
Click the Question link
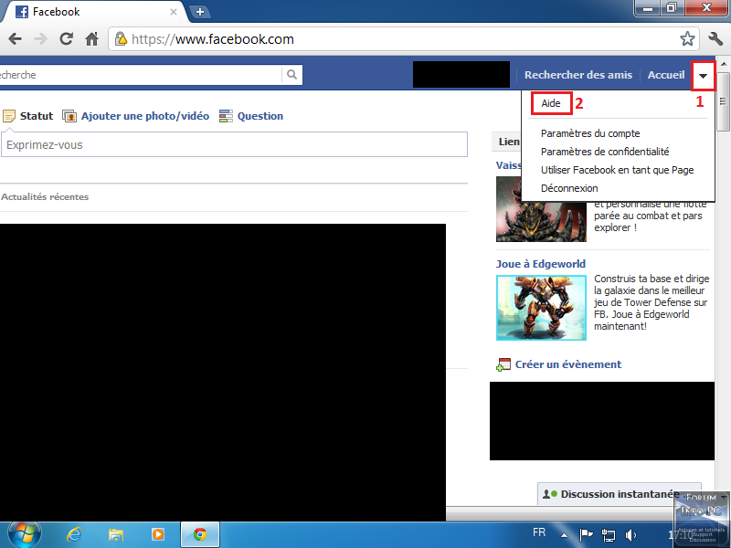tap(260, 116)
